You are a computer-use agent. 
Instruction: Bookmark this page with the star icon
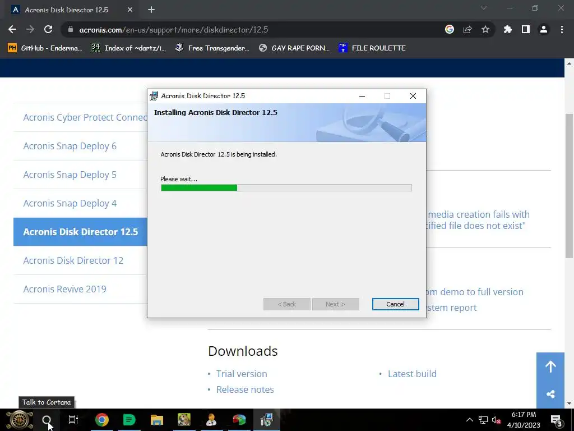(485, 30)
